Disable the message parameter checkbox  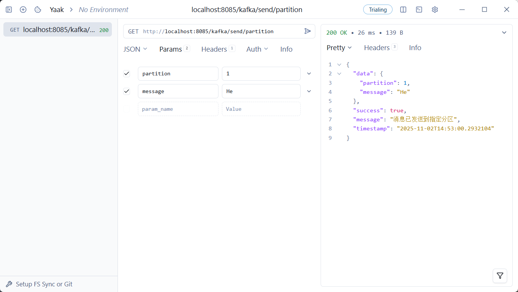[x=127, y=91]
